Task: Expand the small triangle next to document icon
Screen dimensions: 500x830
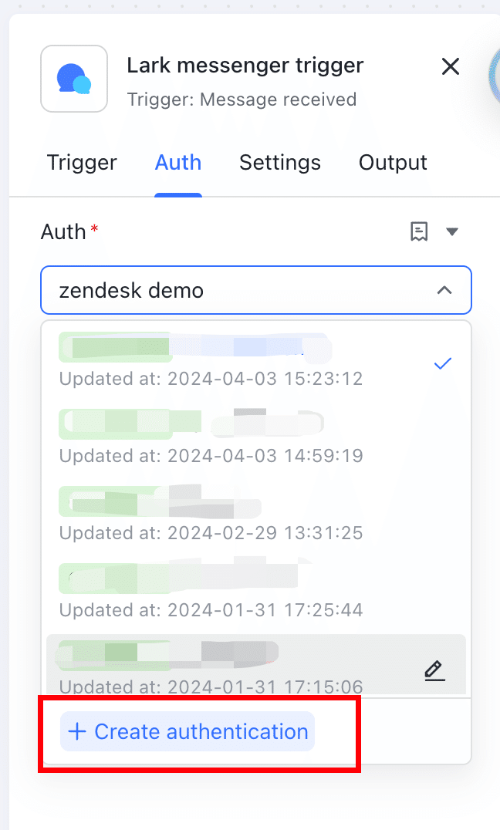Action: (452, 231)
